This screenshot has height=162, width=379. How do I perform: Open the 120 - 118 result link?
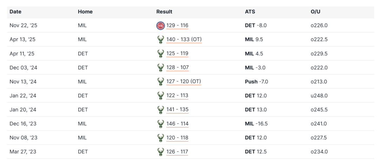tap(177, 138)
